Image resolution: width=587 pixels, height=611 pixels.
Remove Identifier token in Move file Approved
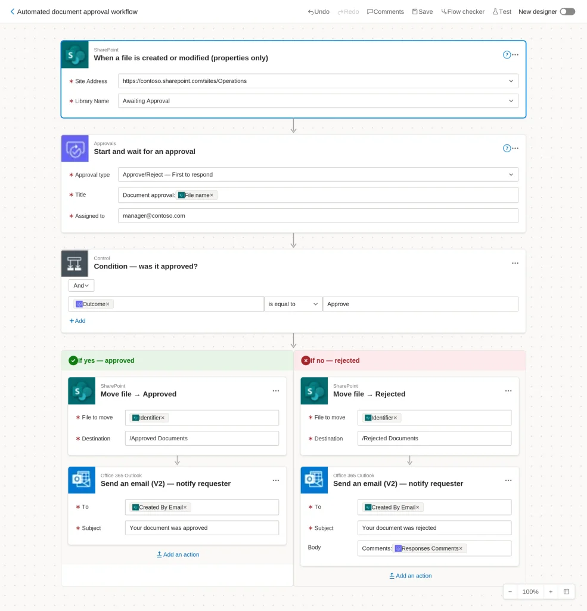point(163,418)
